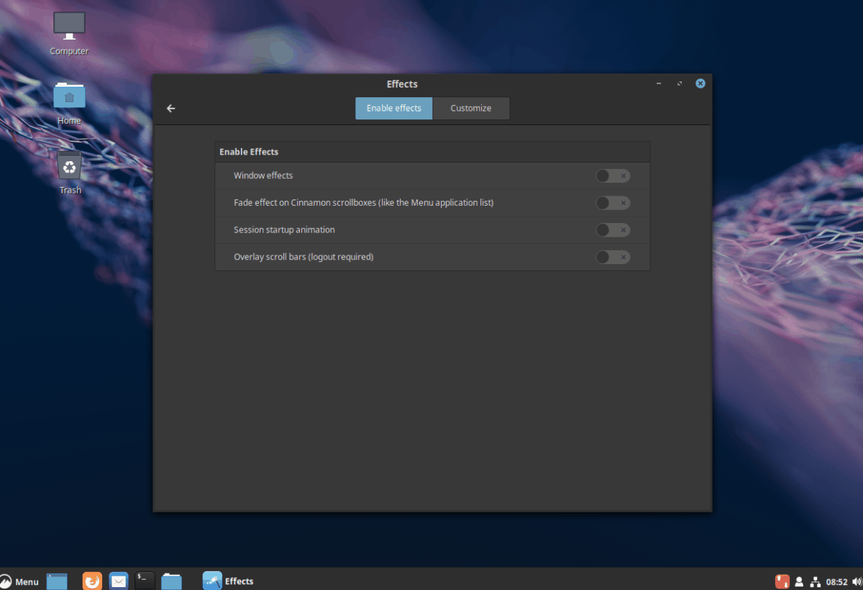This screenshot has height=590, width=863.
Task: Open the mail client from the taskbar
Action: click(x=118, y=580)
